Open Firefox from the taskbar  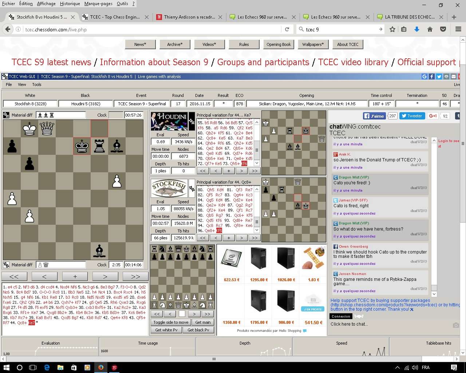pyautogui.click(x=100, y=368)
